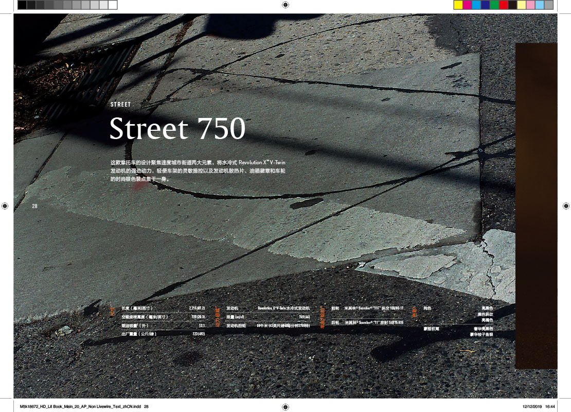
Task: Click the "豪华梭子鱼银" color option
Action: coord(481,334)
